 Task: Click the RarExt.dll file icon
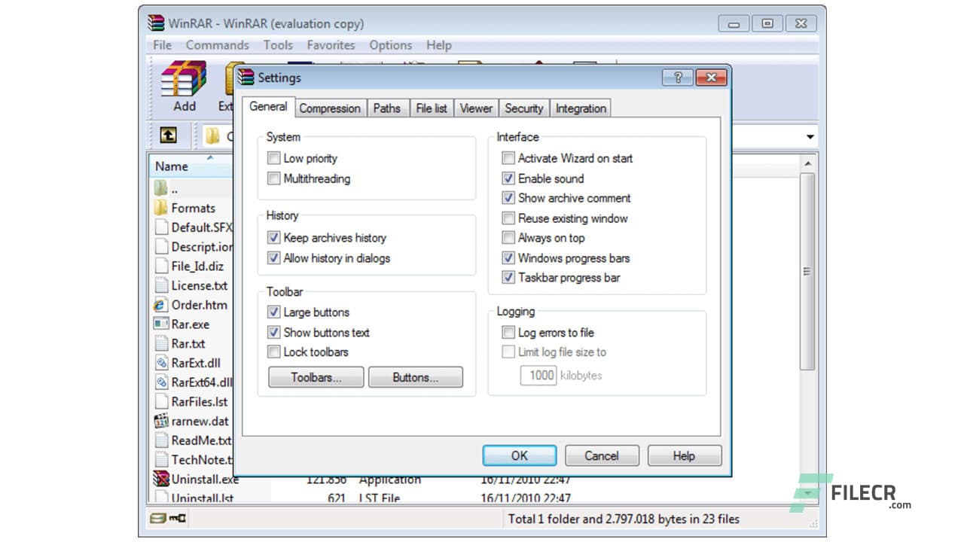(162, 363)
